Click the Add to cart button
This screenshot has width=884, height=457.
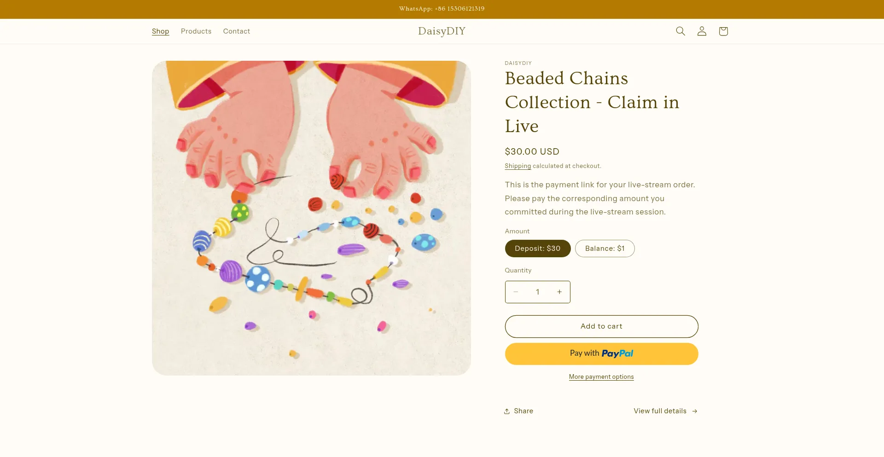tap(601, 326)
